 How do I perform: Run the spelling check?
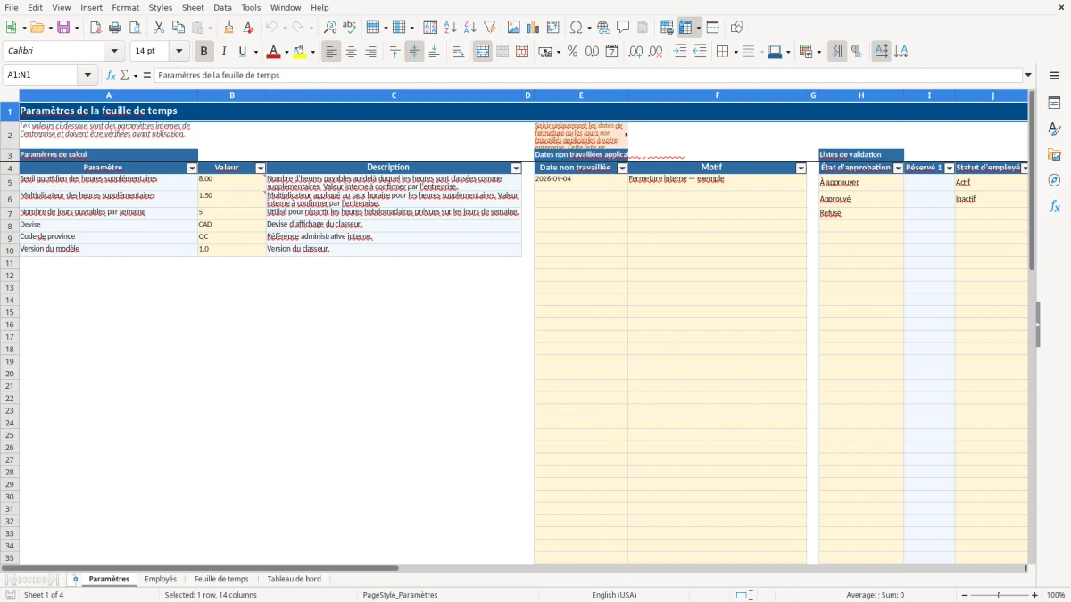click(x=350, y=28)
